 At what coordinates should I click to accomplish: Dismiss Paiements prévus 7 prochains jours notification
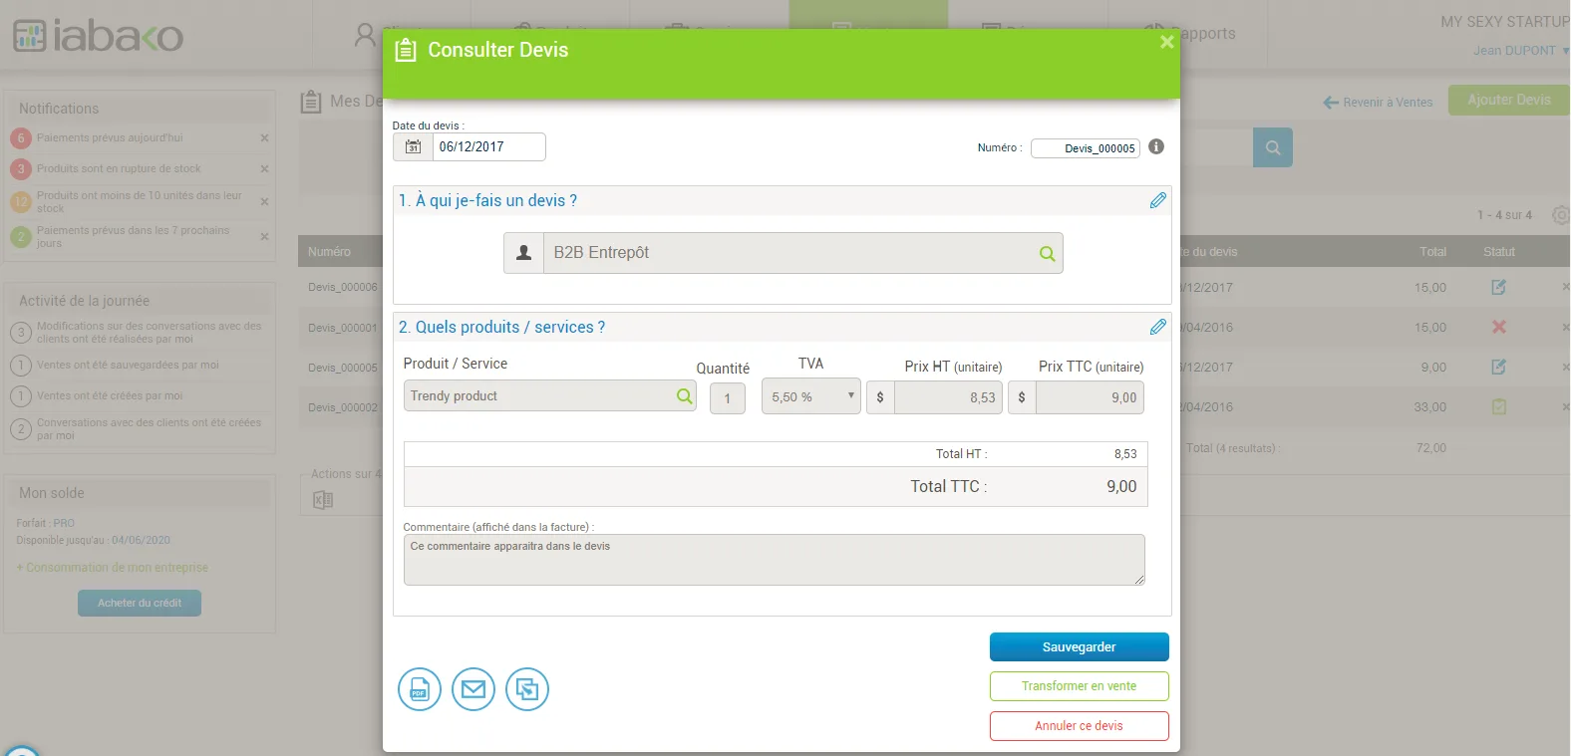click(x=264, y=237)
